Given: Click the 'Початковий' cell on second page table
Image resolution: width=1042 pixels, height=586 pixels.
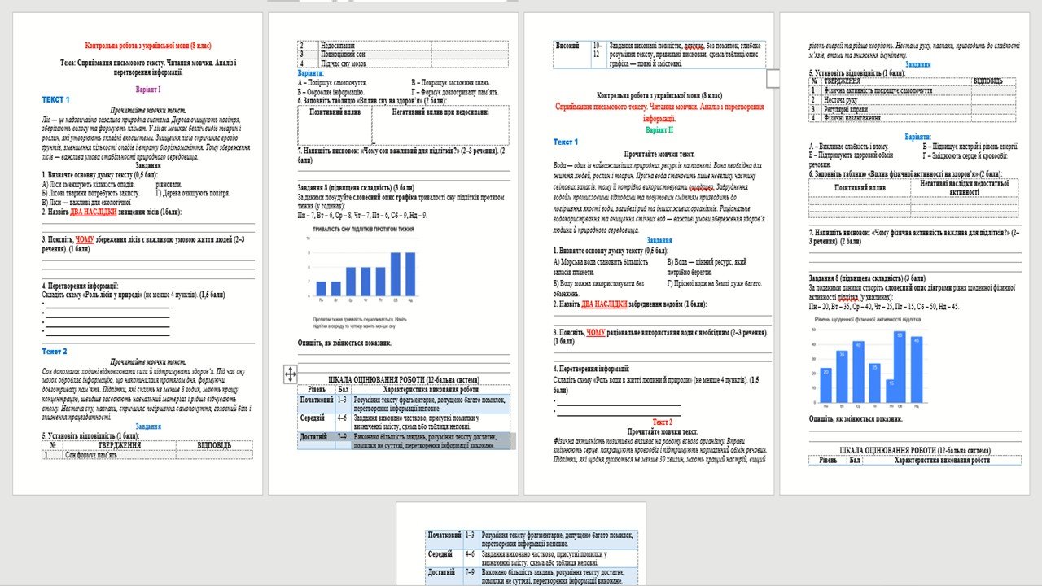Looking at the screenshot, I should click(x=316, y=400).
